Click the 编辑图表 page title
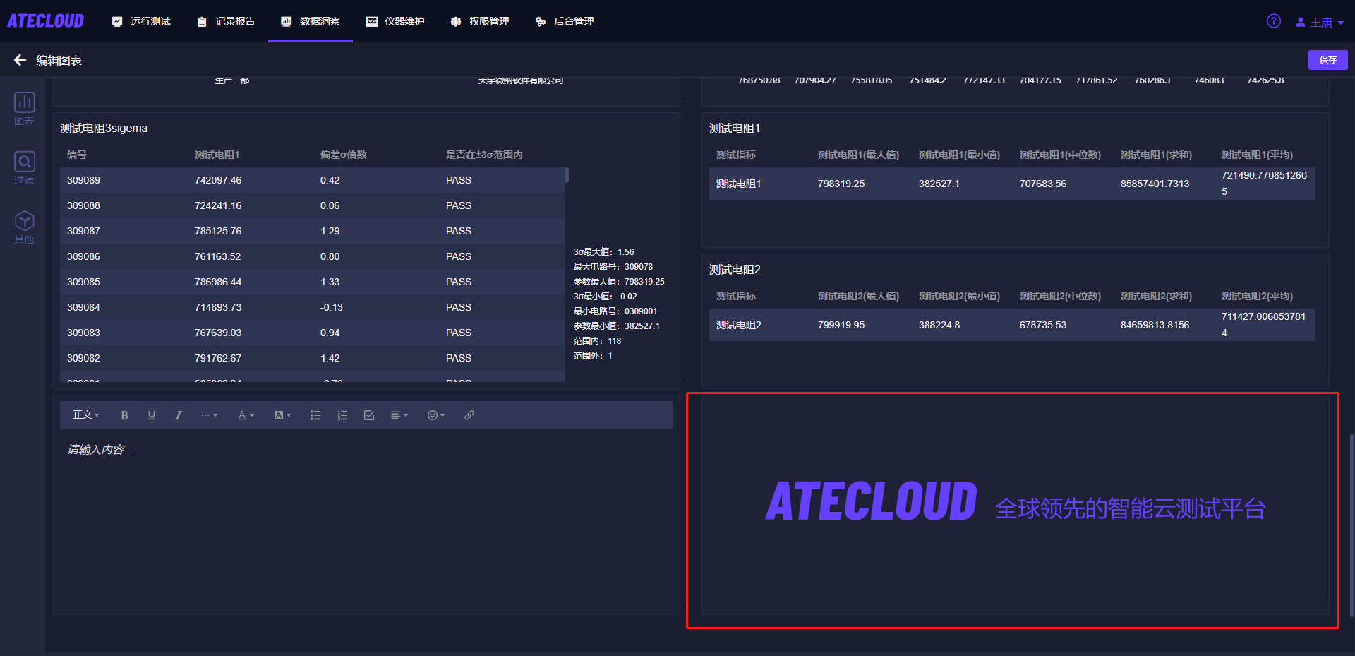Viewport: 1355px width, 656px height. [59, 61]
